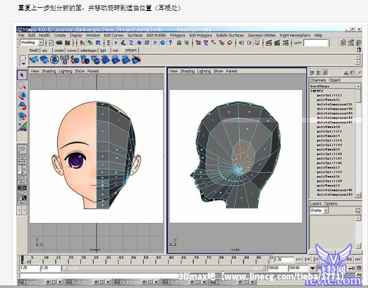
Task: Open the Polygons menu
Action: pos(178,35)
